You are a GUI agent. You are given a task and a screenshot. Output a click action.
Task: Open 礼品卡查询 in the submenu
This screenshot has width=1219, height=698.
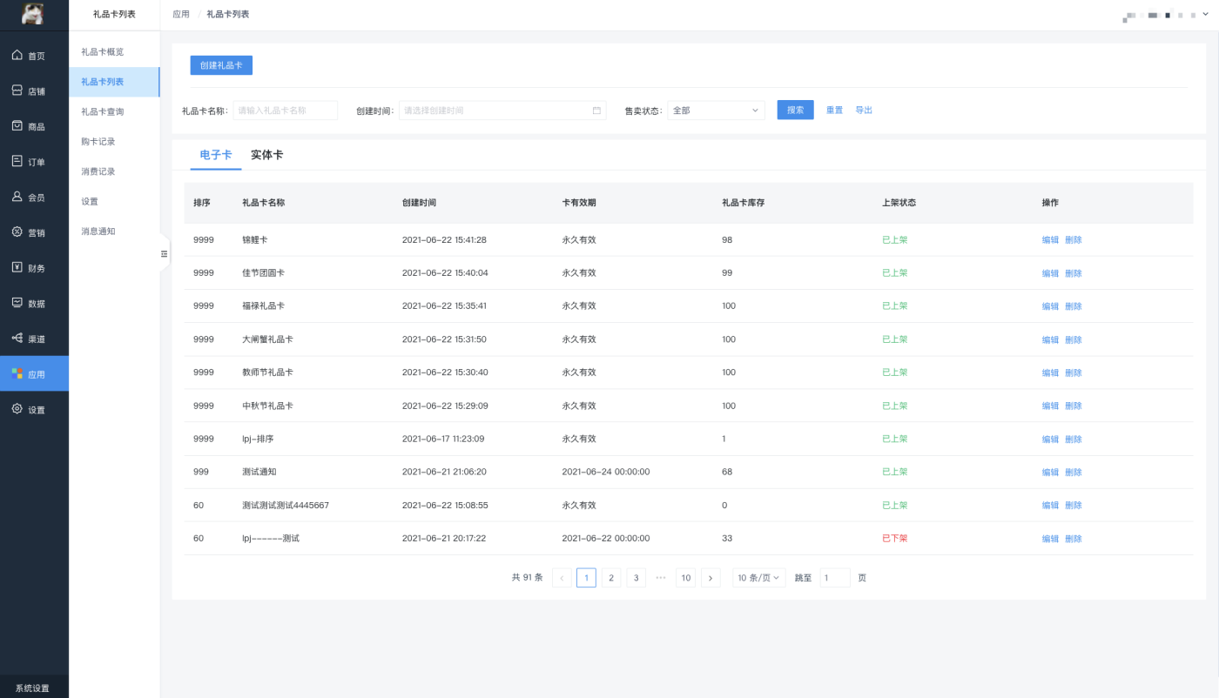(x=115, y=112)
